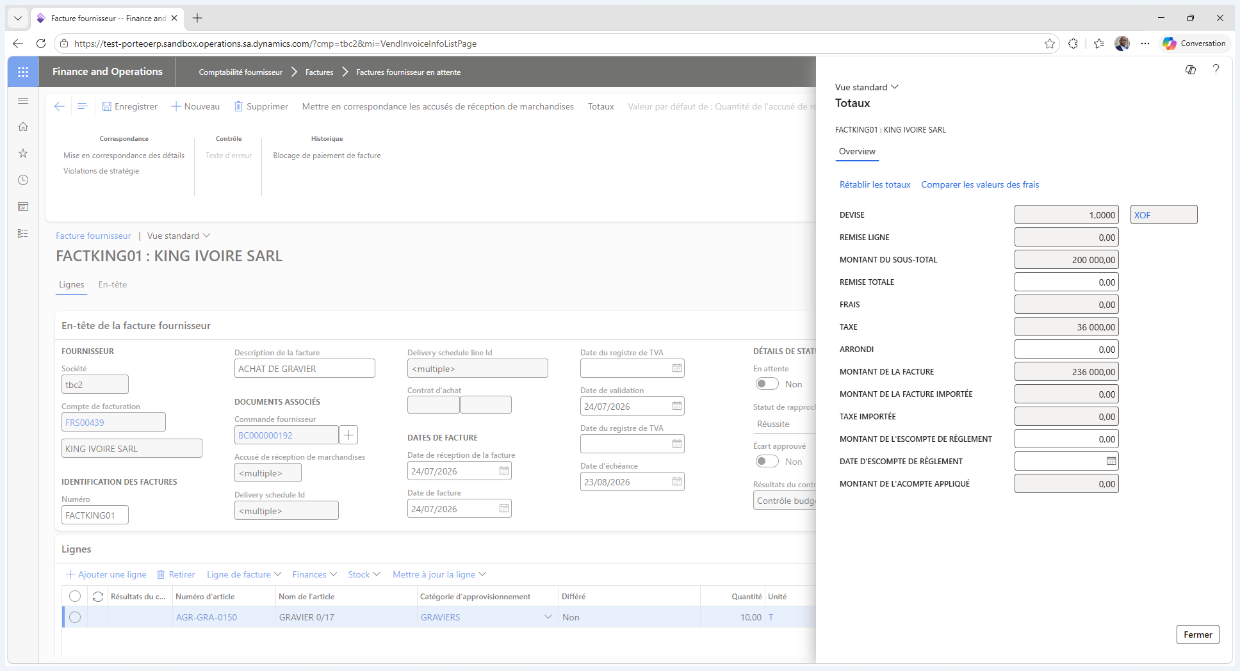Expand the left navigation pane hamburger
This screenshot has height=671, width=1240.
click(23, 101)
